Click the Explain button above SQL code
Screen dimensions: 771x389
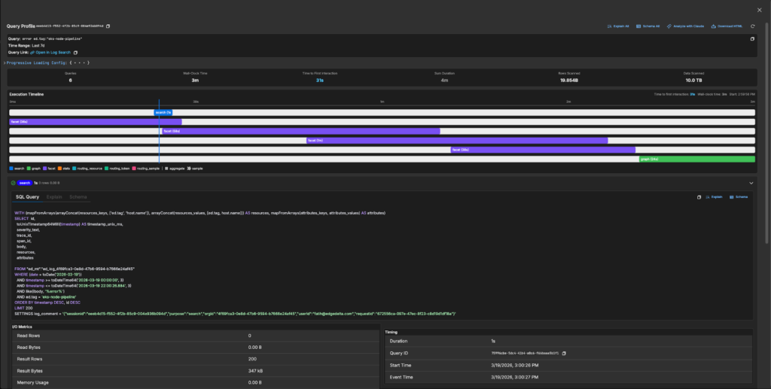715,196
